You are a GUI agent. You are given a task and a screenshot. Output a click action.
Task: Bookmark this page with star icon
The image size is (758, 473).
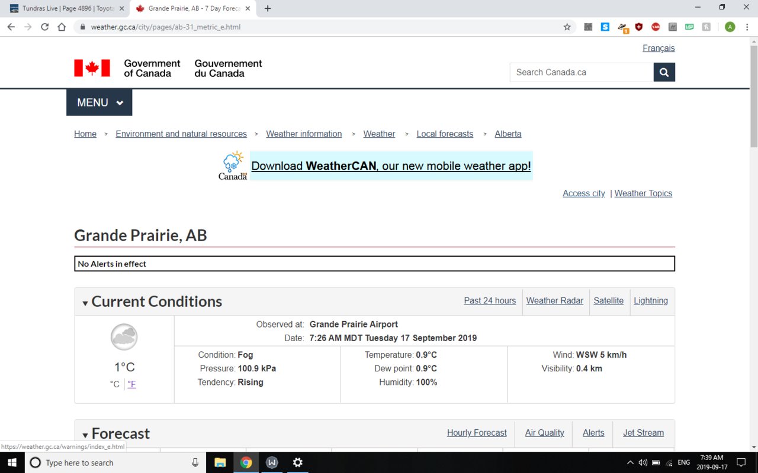tap(567, 27)
